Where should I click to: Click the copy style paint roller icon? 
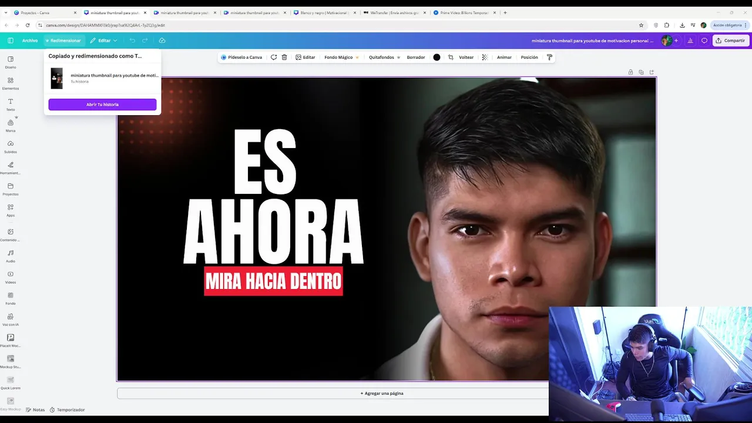(550, 57)
